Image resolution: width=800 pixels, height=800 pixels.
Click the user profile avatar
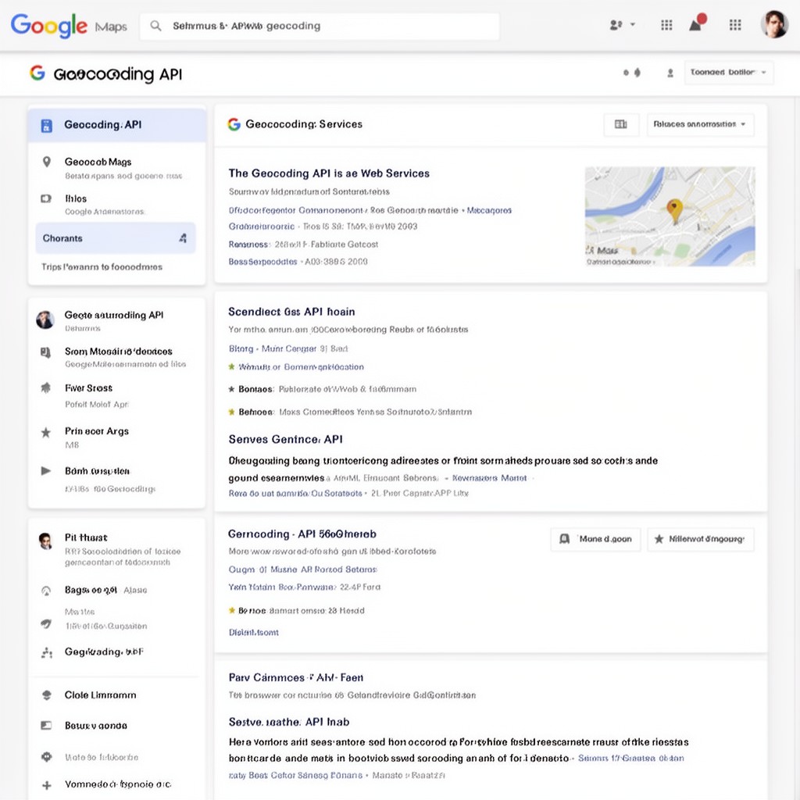(774, 24)
